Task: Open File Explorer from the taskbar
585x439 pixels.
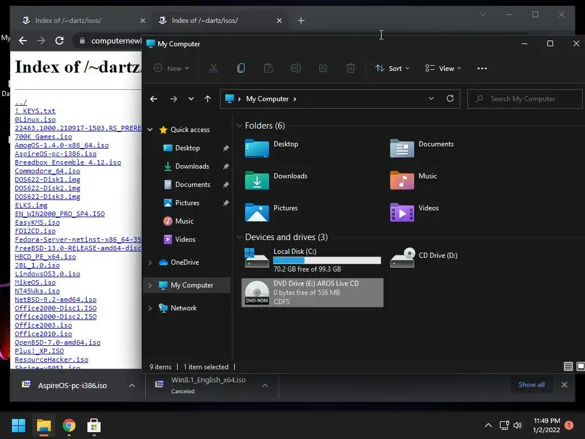Action: pos(43,425)
